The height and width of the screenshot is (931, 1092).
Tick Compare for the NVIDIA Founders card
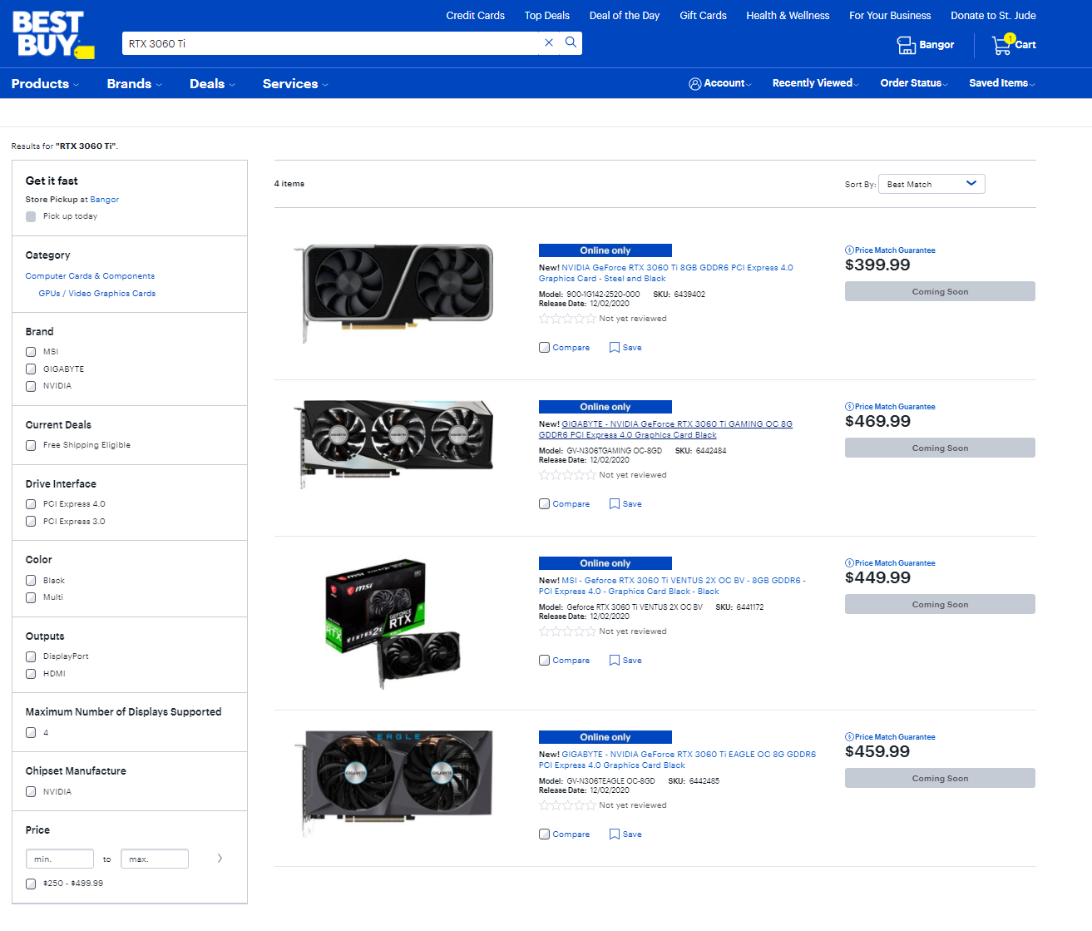pos(544,348)
